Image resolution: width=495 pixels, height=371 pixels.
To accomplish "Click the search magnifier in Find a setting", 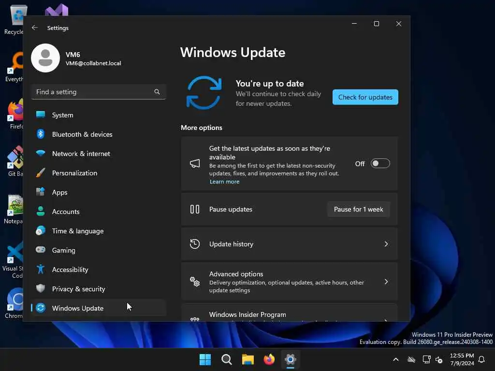I will pyautogui.click(x=157, y=92).
